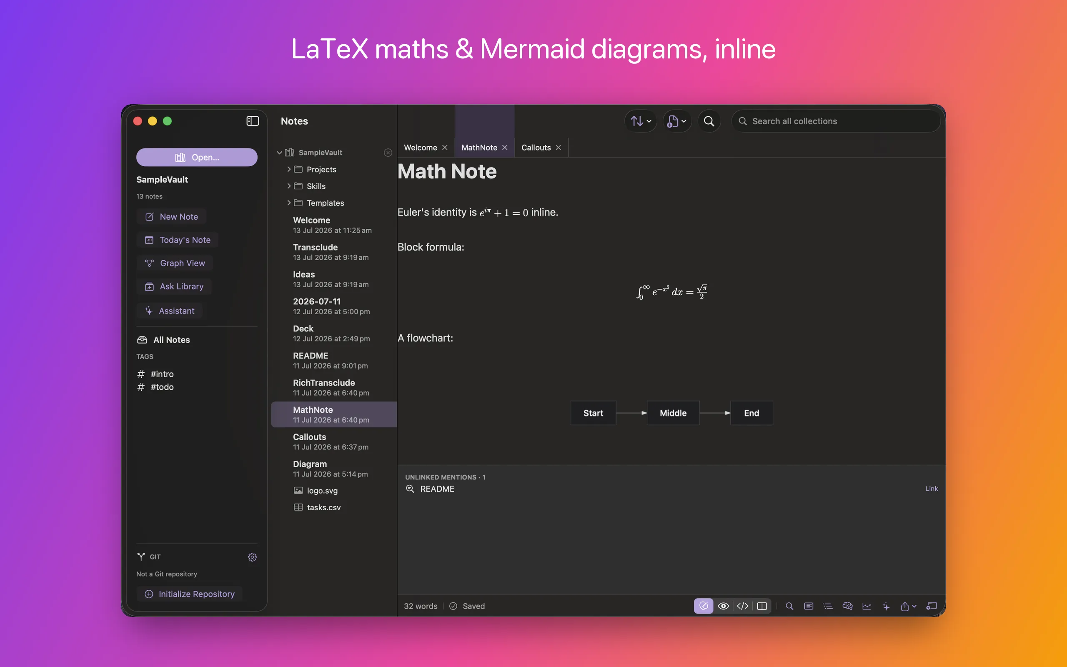Create a New Note
The width and height of the screenshot is (1067, 667).
(x=171, y=217)
